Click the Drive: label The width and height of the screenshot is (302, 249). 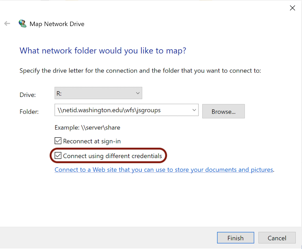point(28,95)
